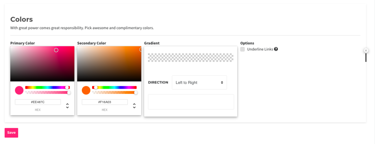Toggle Secondary Color format with up-down arrows
Viewport: 375px width, 144px height.
(134, 106)
